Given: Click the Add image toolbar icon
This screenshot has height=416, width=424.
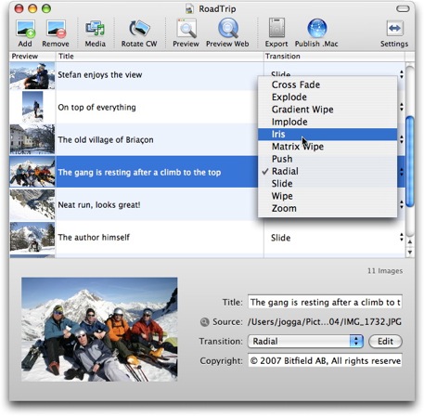Looking at the screenshot, I should (x=25, y=30).
